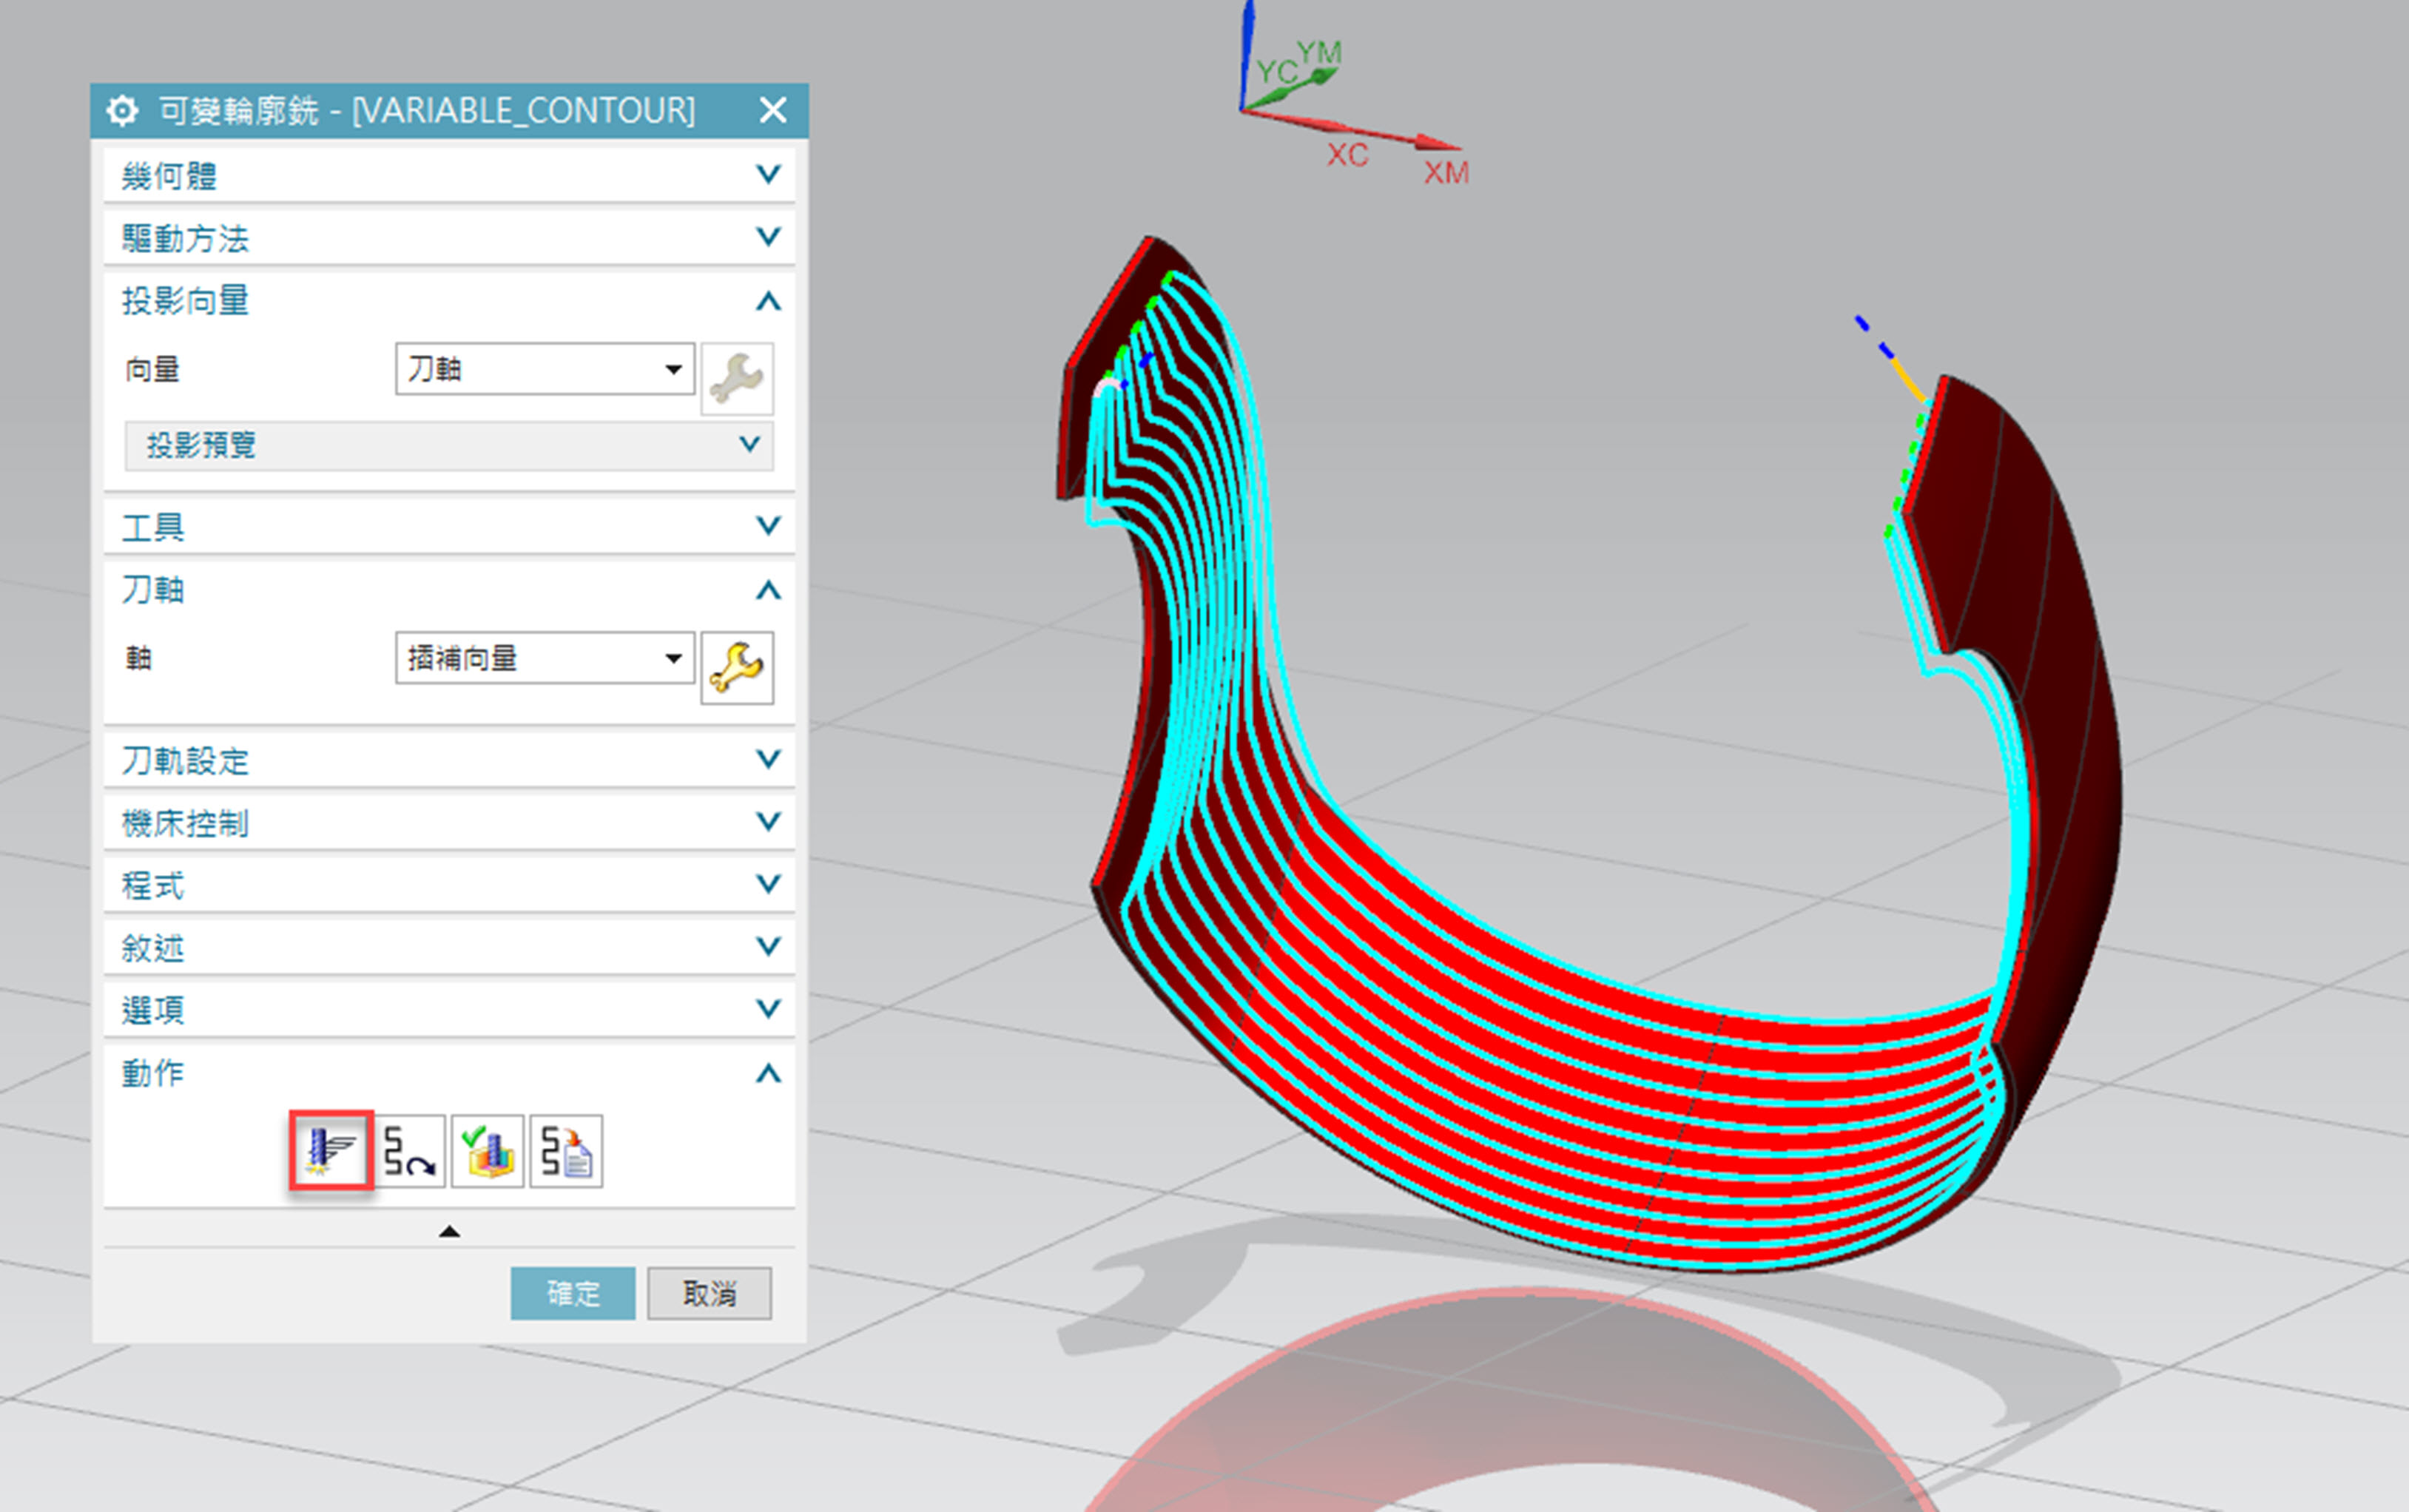Expand the 投影預覽 subsection

coord(449,445)
